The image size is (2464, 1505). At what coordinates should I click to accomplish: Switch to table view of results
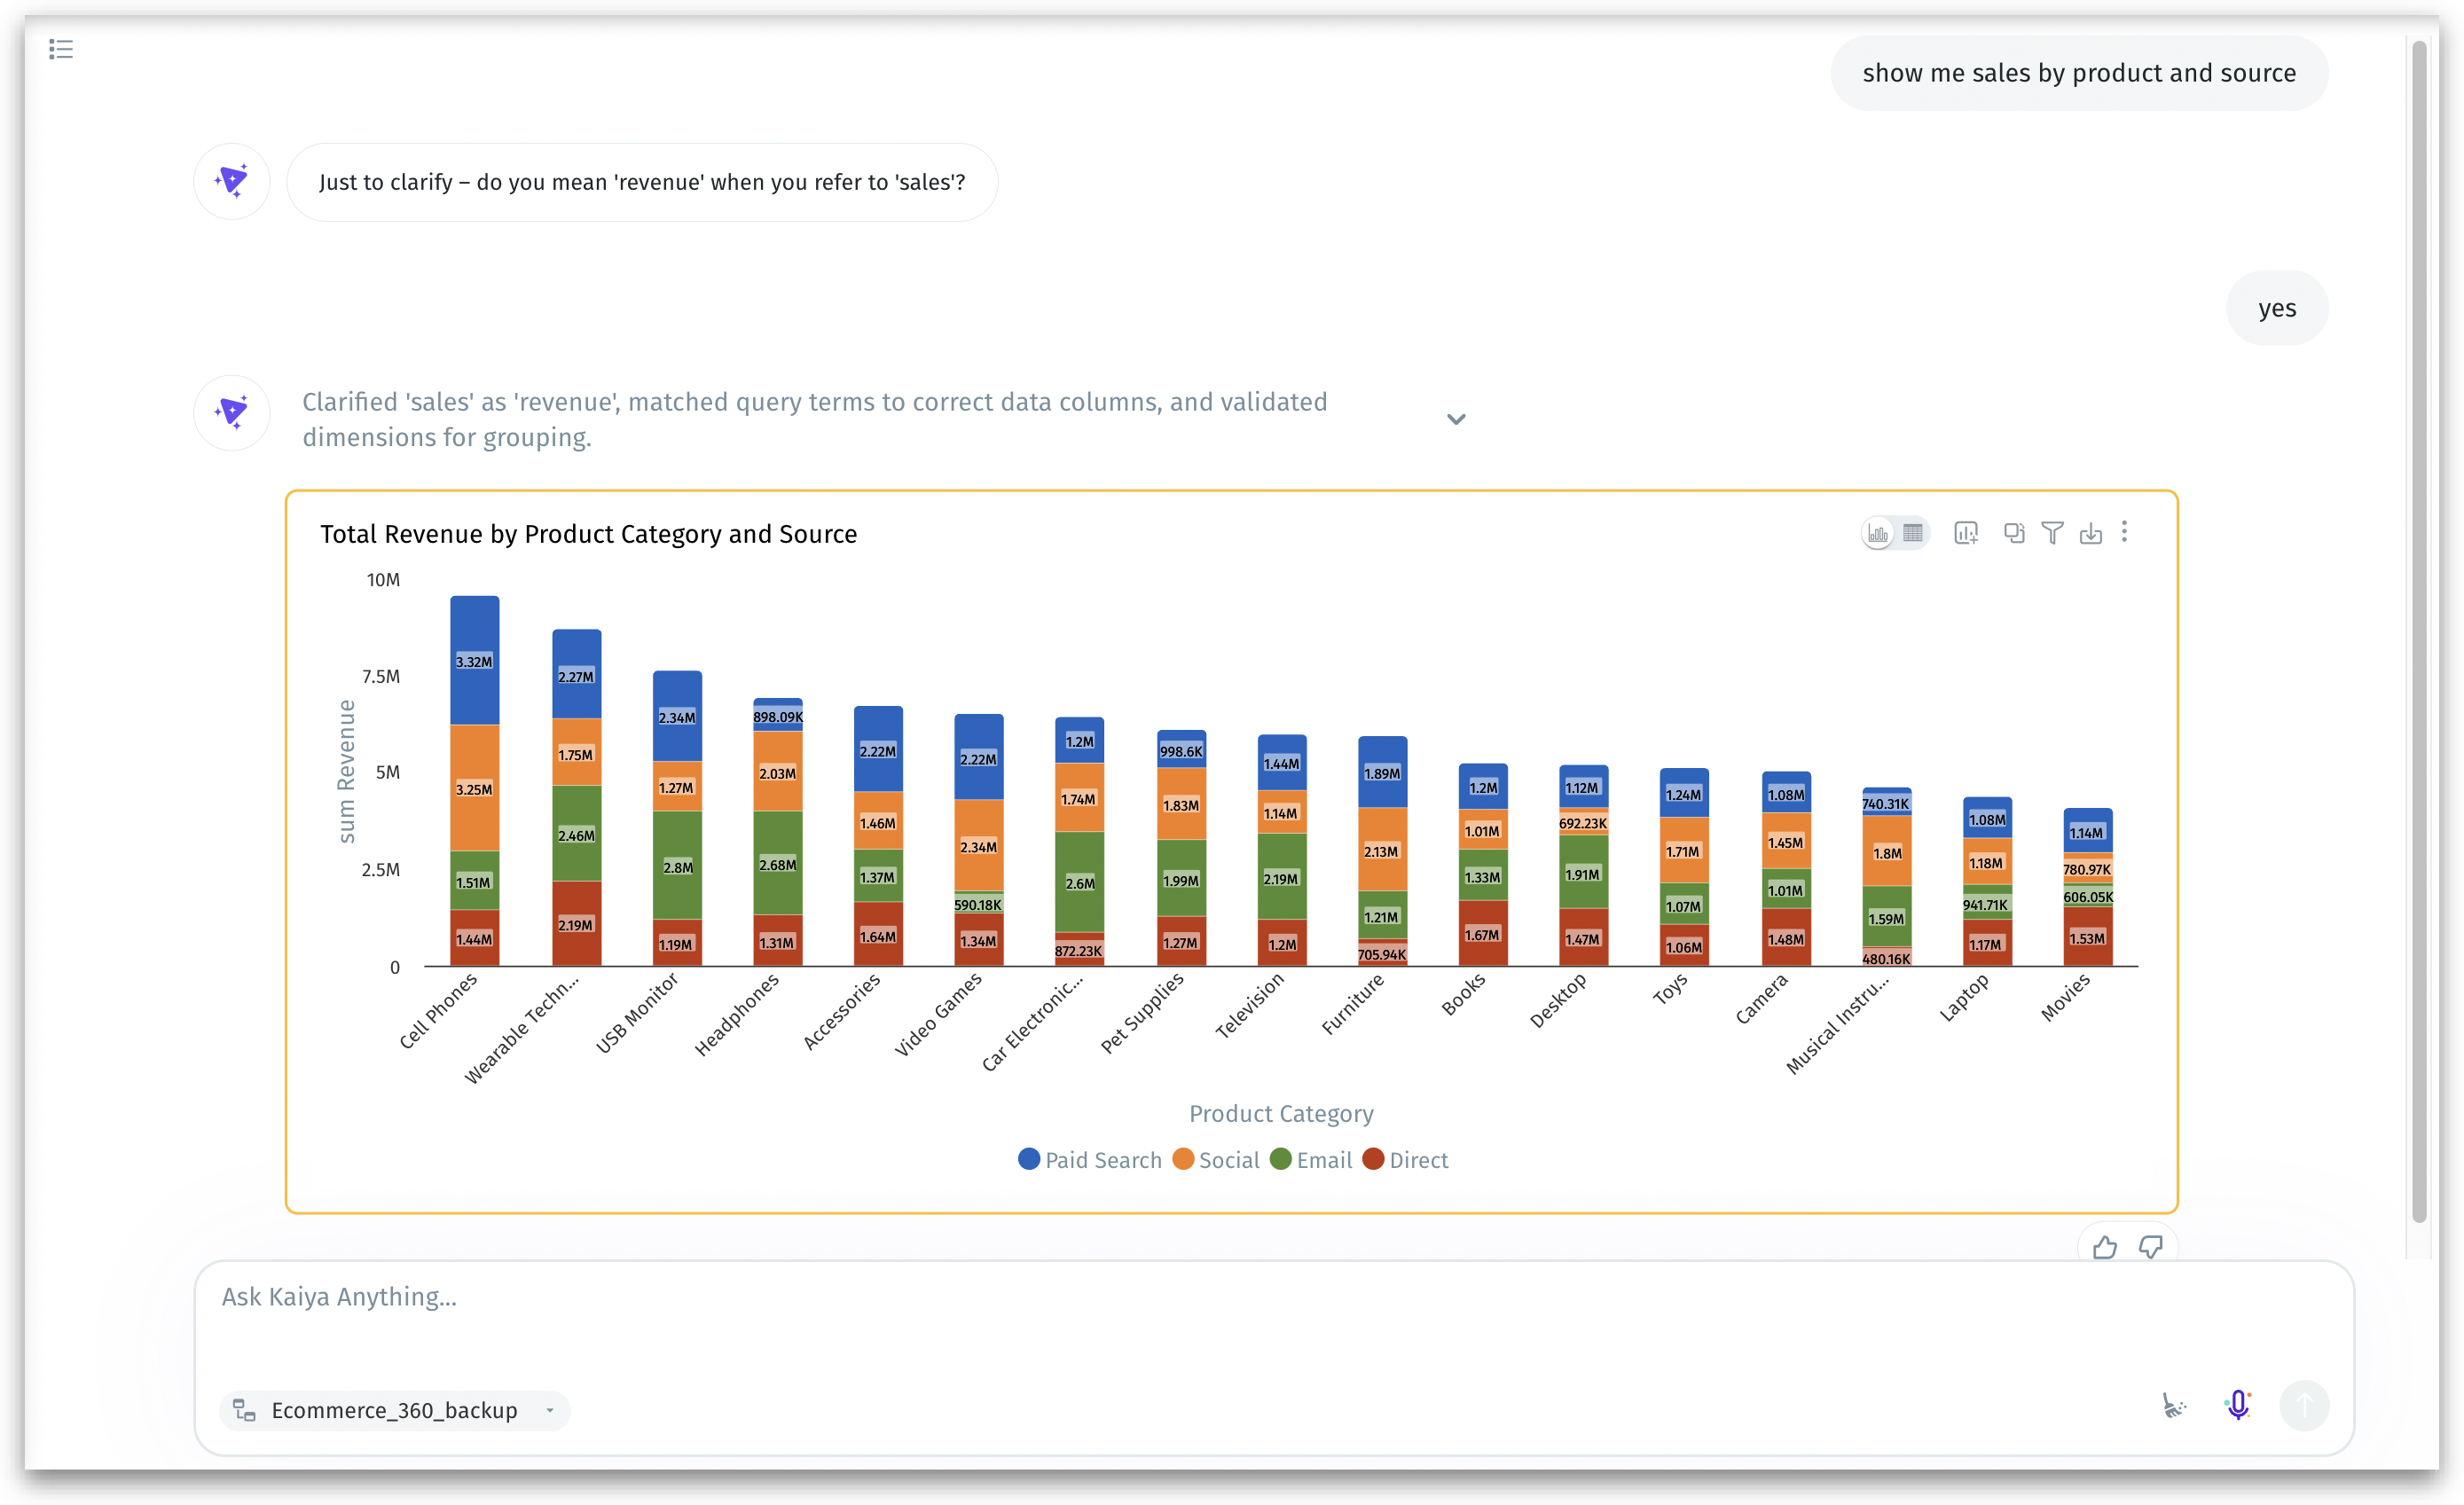pos(1913,533)
